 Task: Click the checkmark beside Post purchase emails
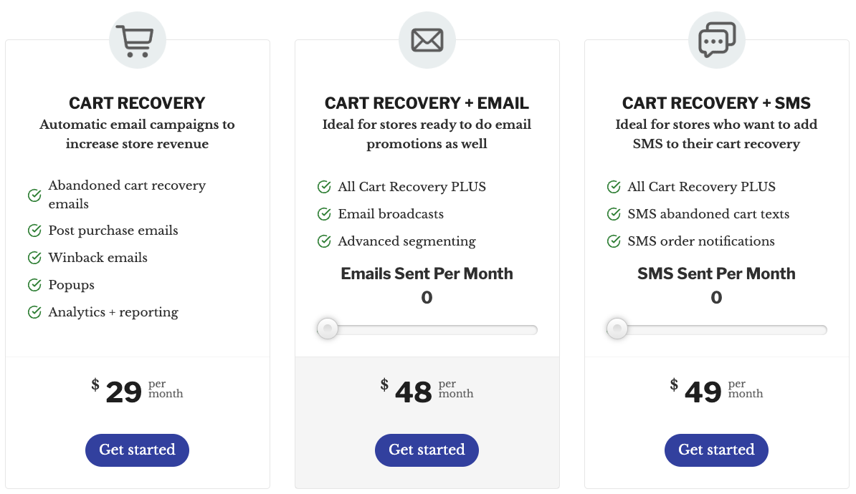click(x=33, y=231)
